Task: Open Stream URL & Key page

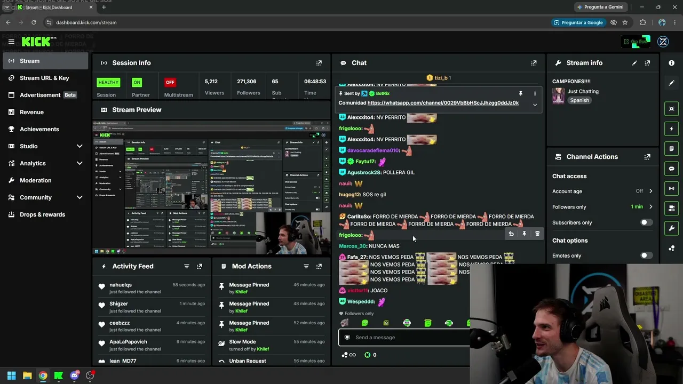Action: (x=45, y=78)
